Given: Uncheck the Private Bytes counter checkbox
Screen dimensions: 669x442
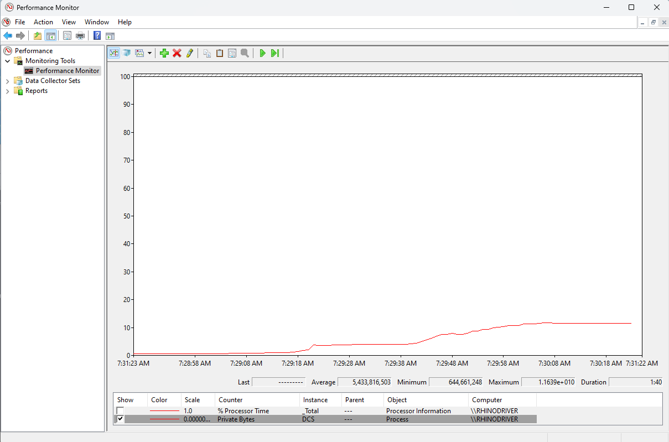Looking at the screenshot, I should click(x=120, y=419).
